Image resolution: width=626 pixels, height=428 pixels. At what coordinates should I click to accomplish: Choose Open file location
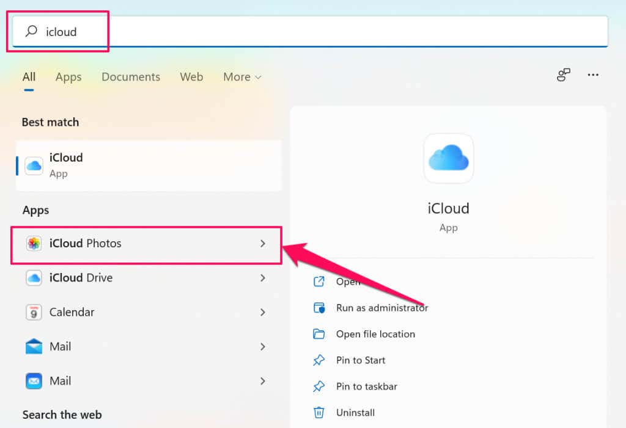(x=375, y=334)
